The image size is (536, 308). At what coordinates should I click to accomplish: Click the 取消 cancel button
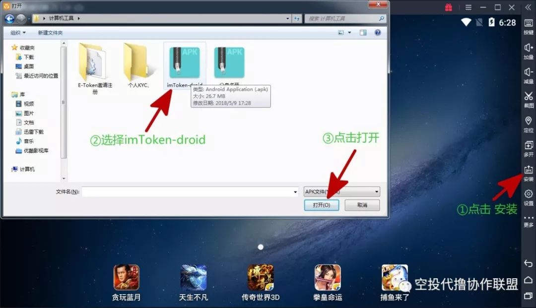coord(362,205)
